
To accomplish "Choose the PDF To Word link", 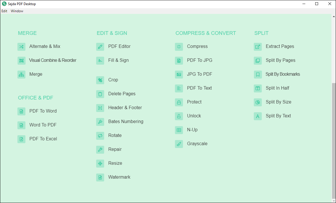I will tap(43, 111).
